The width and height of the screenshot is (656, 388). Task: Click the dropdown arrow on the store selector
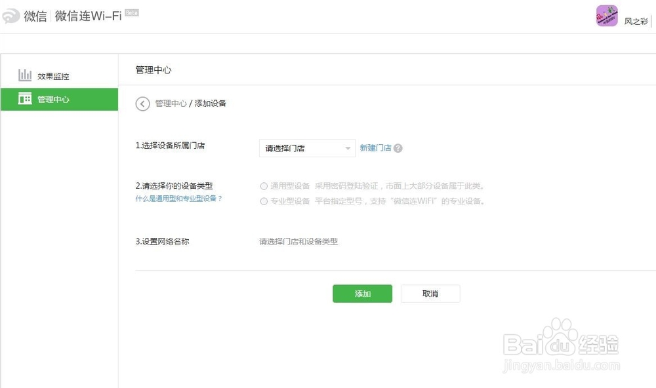click(348, 149)
